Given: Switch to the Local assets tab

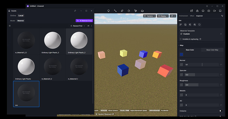Looking at the screenshot, I should [21, 15].
